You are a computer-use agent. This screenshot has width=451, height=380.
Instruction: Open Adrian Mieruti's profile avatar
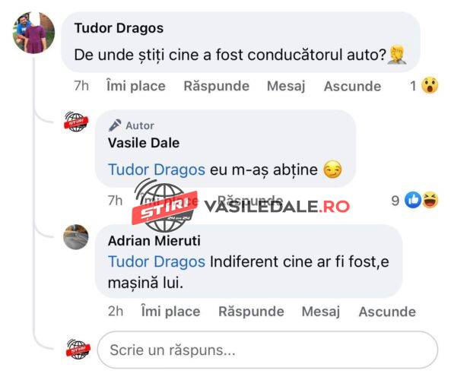tap(76, 237)
